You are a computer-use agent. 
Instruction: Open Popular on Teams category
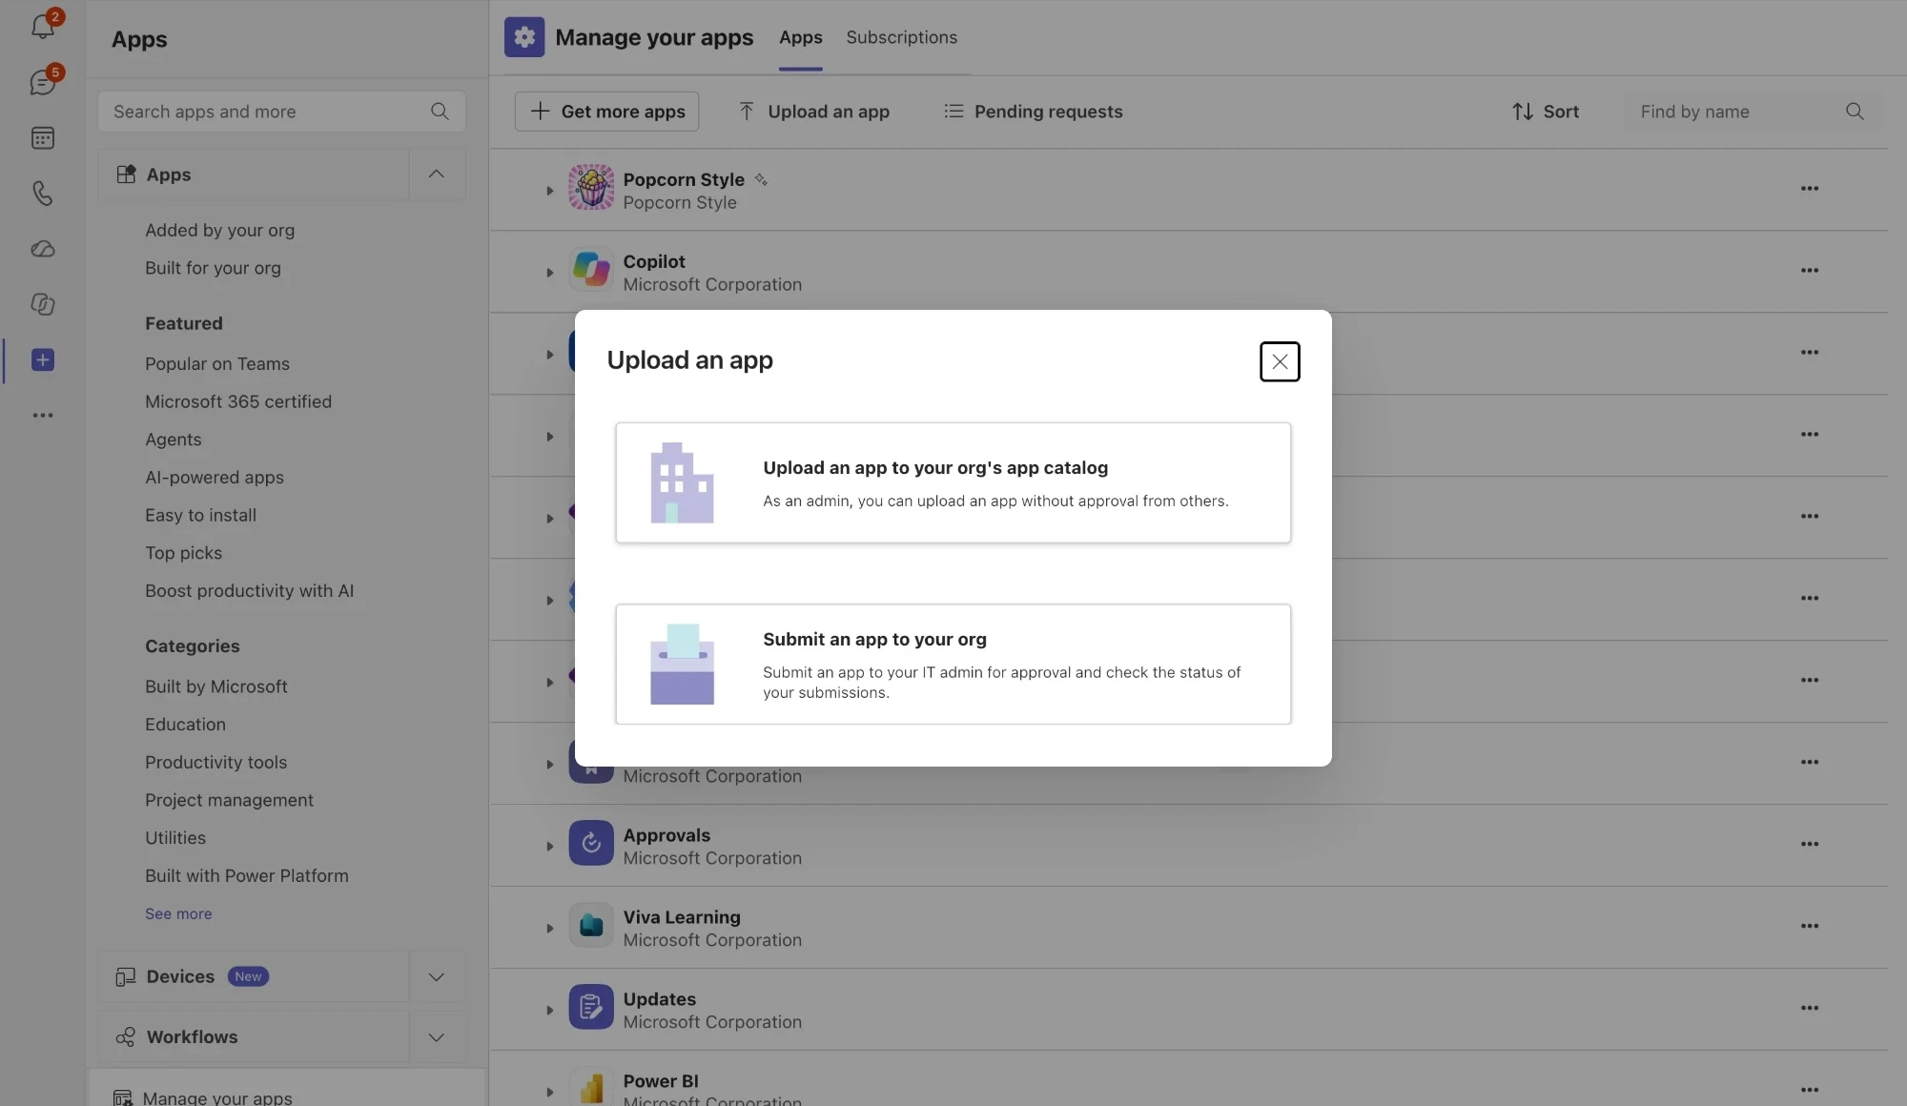tap(217, 364)
